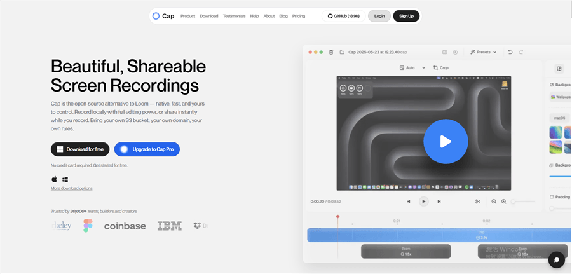Screen dimensions: 572x274
Task: Open the chat widget bubble
Action: pos(557,260)
